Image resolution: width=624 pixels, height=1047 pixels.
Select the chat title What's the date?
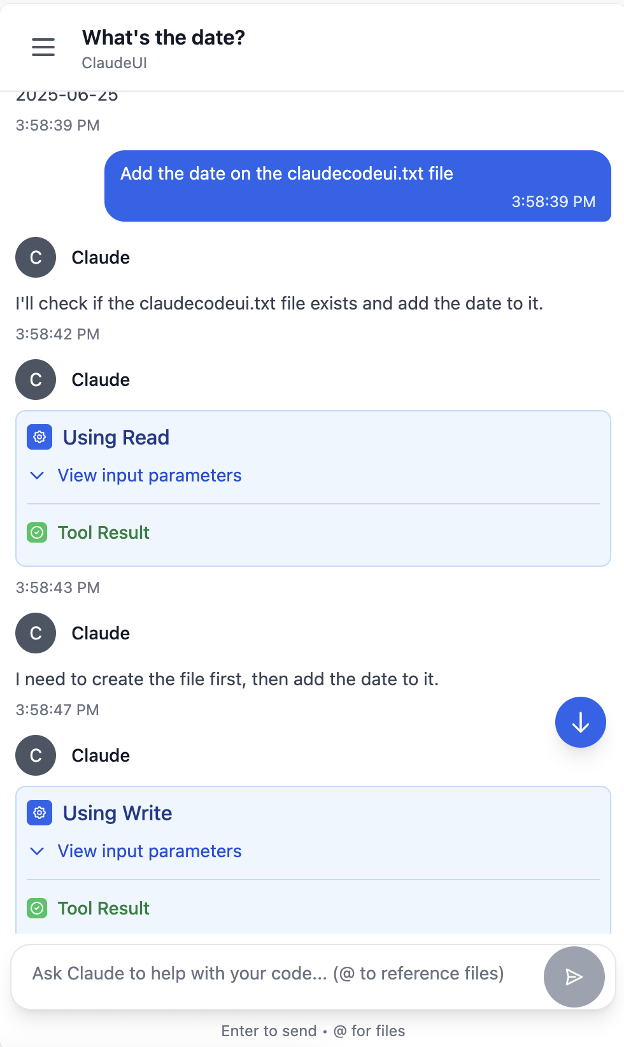tap(163, 37)
